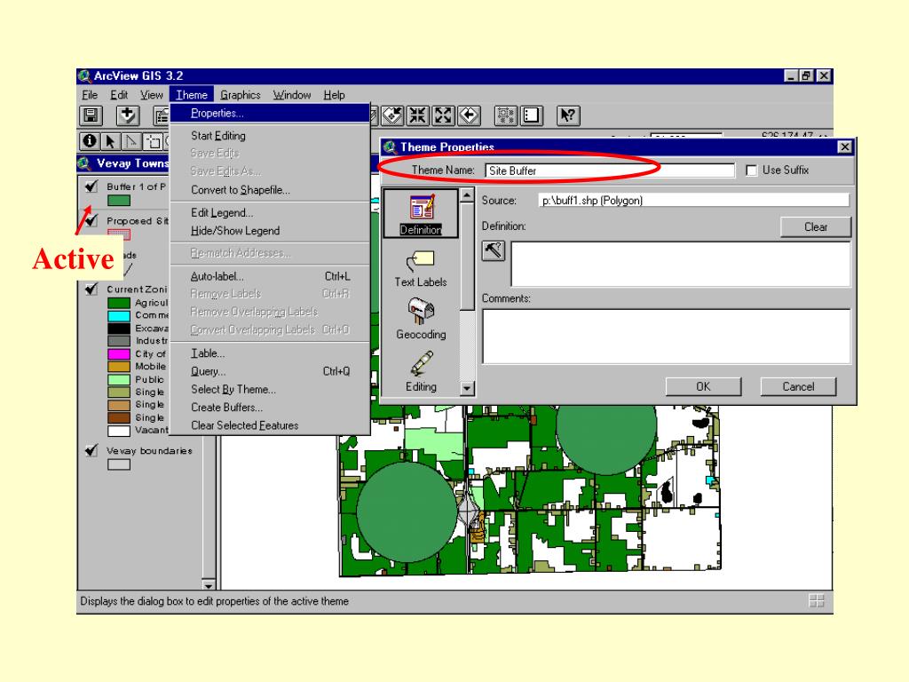Toggle Proposed Site theme checkbox
Image resolution: width=909 pixels, height=682 pixels.
coord(91,220)
